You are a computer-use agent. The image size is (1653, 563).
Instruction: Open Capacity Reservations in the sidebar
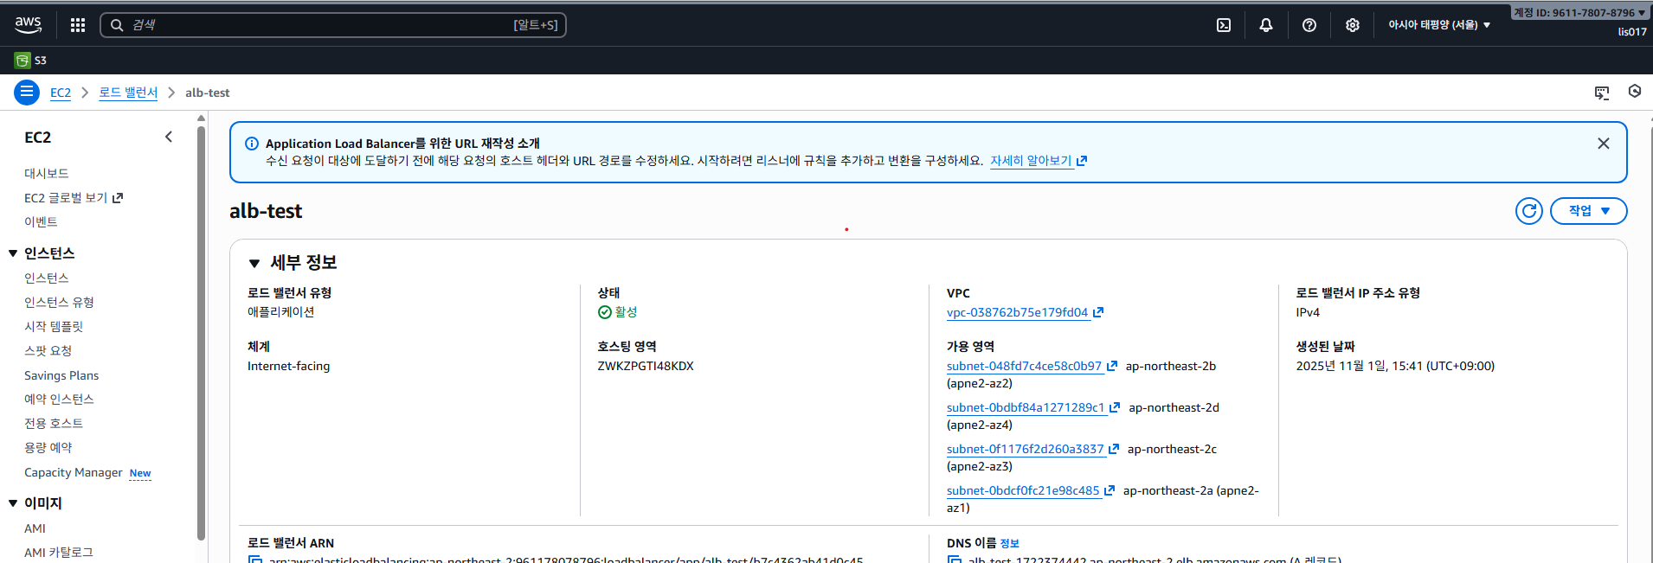pos(48,447)
